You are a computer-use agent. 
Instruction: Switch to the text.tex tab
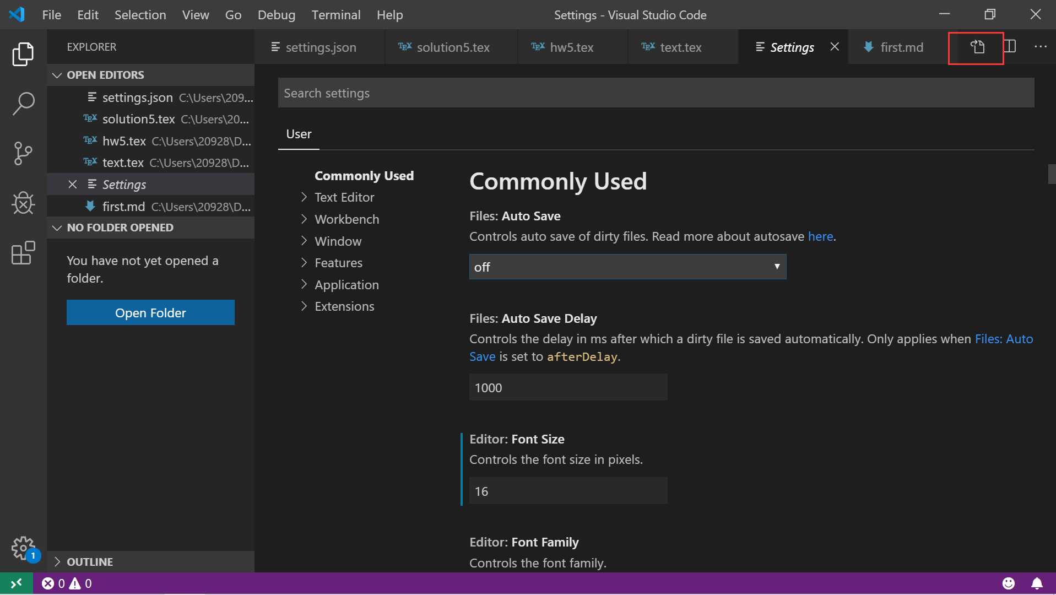click(x=683, y=47)
